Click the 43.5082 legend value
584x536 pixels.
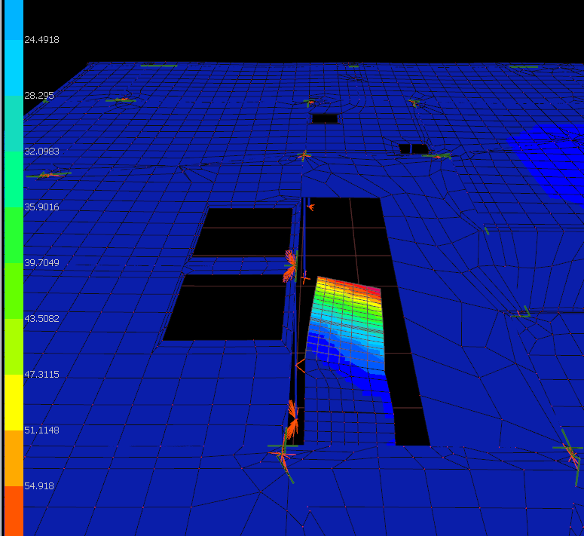pyautogui.click(x=41, y=318)
